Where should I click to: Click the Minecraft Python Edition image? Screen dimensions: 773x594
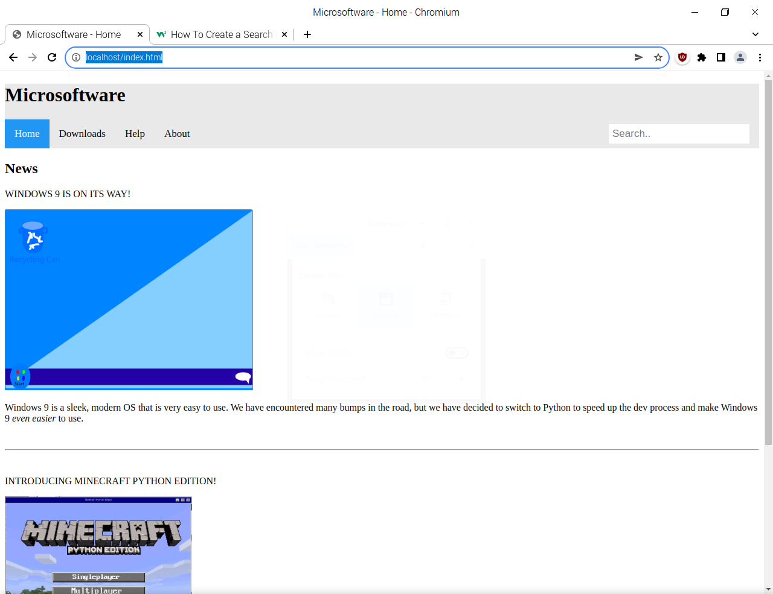tap(98, 545)
